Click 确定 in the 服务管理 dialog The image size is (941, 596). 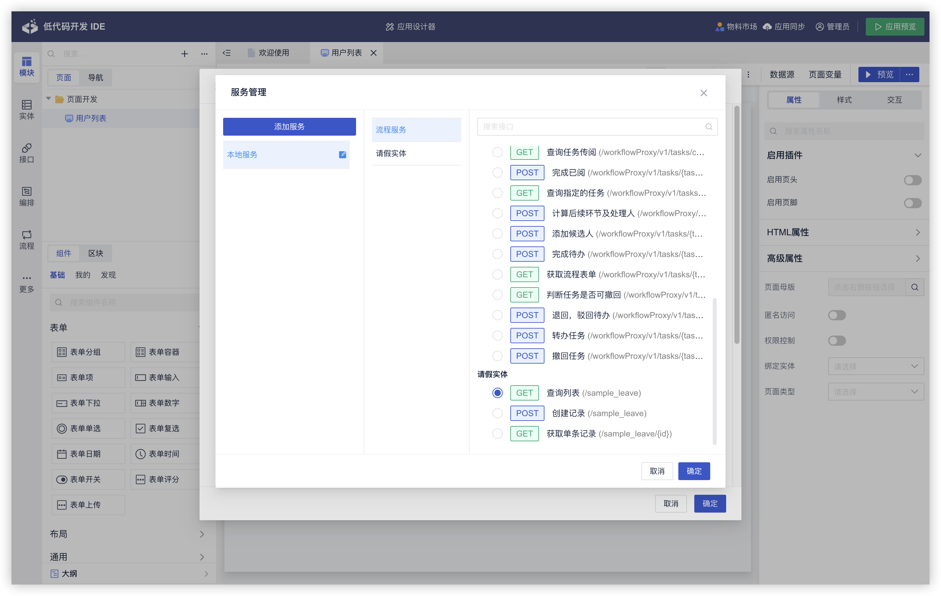[694, 471]
